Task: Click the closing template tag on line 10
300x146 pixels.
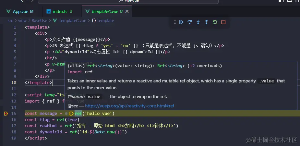Action: (x=38, y=83)
